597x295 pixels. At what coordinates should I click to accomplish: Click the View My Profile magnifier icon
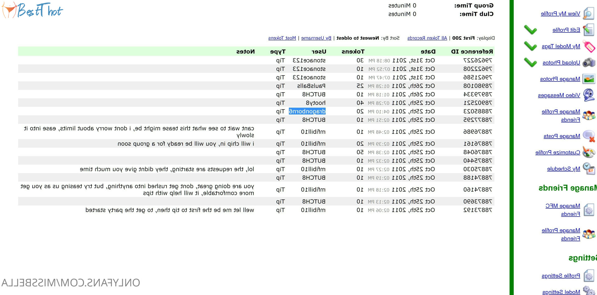589,14
